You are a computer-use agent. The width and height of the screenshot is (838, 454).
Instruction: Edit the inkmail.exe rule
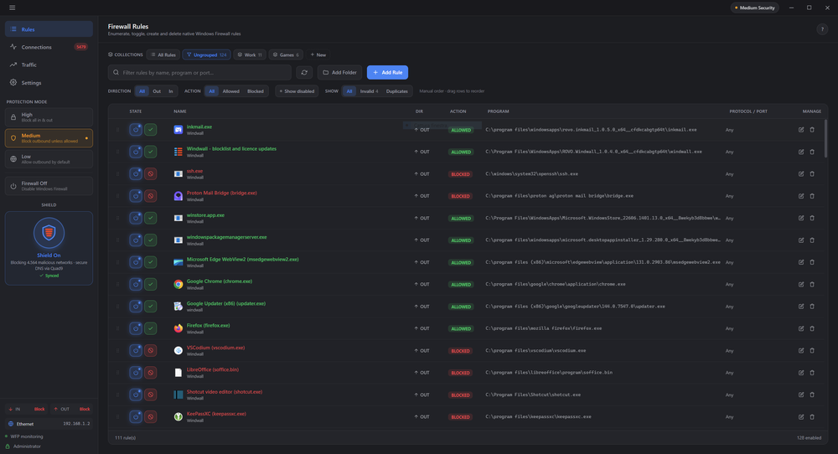[x=801, y=130]
